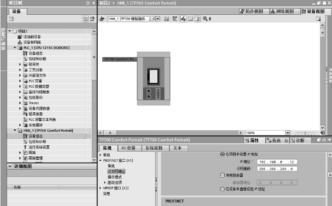Select the TP700 Comfort Po... device label
Screen dimensions: 332x206
[x=120, y=59]
